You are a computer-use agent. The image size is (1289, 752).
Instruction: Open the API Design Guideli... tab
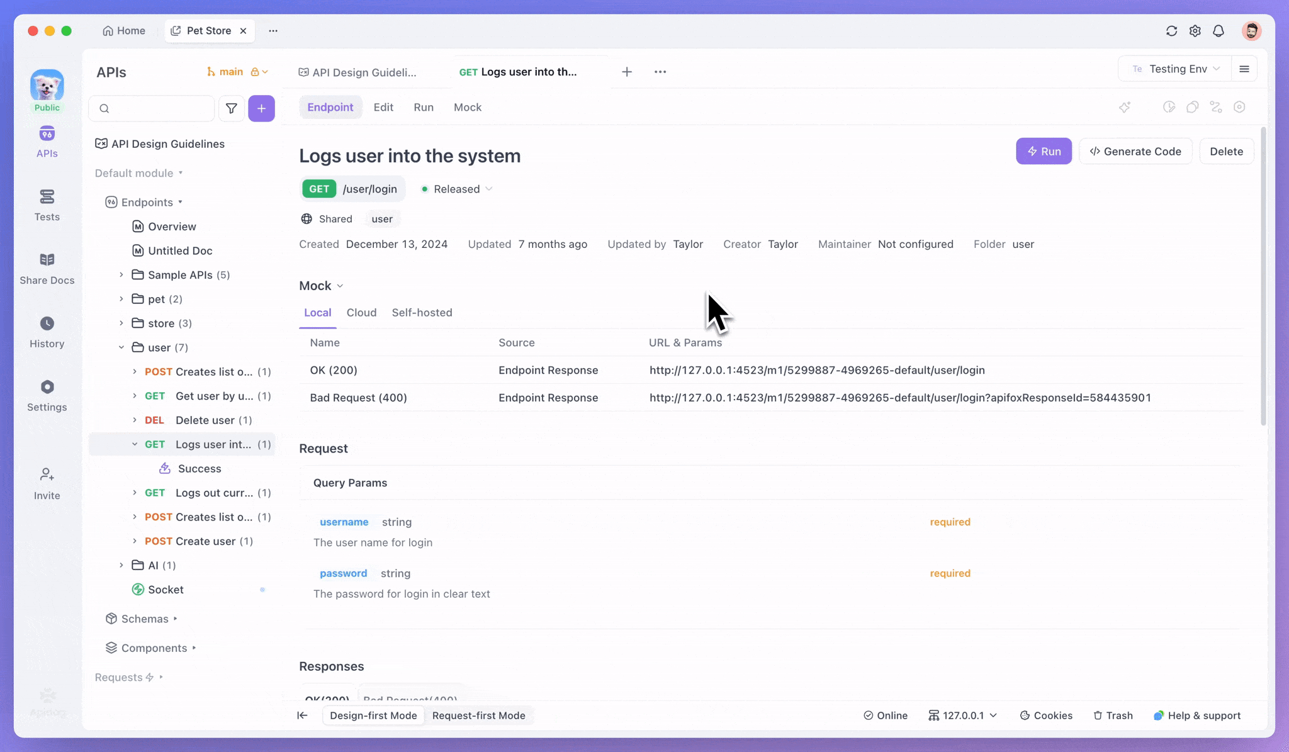tap(357, 72)
